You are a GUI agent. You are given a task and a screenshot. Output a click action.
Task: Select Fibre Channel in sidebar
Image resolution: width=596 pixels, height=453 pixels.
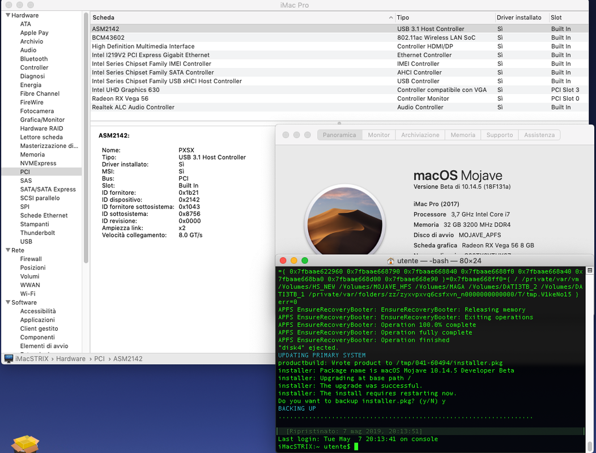[x=40, y=93]
